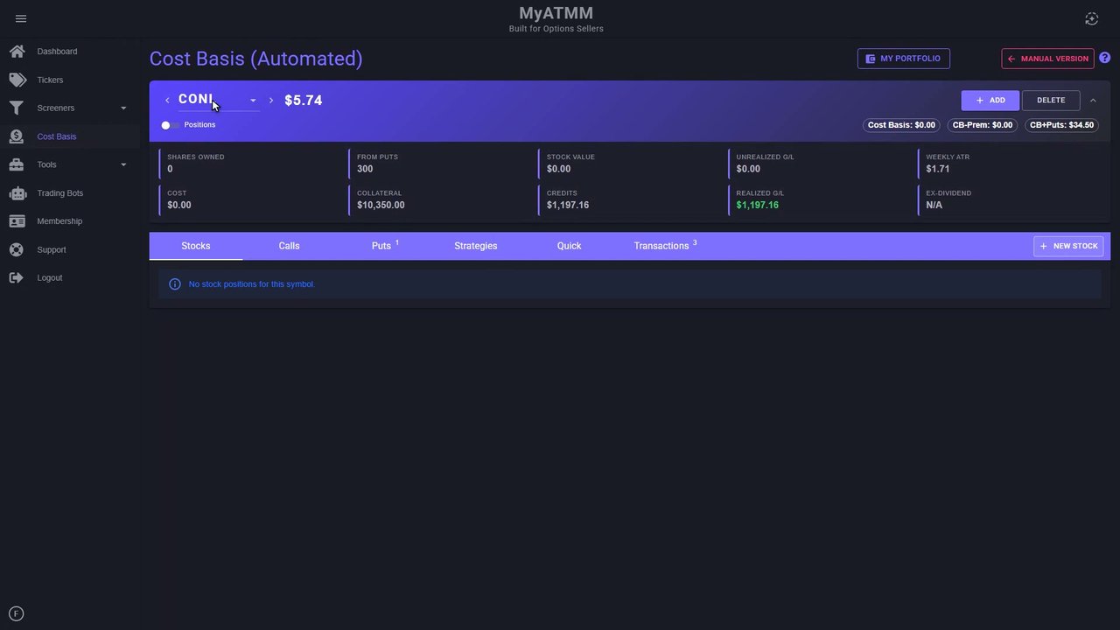This screenshot has height=630, width=1120.
Task: Click the Collateral value $10,350.00
Action: click(381, 205)
